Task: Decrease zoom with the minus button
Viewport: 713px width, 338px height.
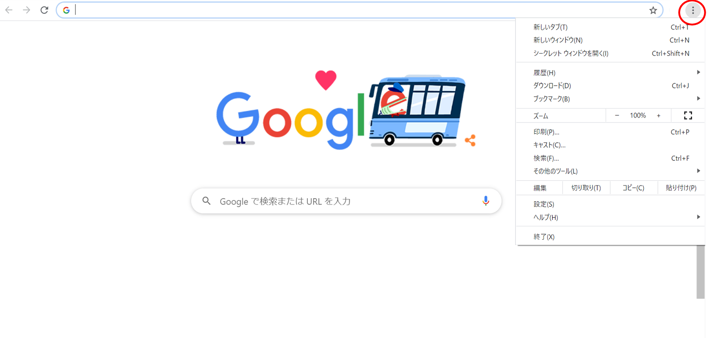Action: point(617,116)
